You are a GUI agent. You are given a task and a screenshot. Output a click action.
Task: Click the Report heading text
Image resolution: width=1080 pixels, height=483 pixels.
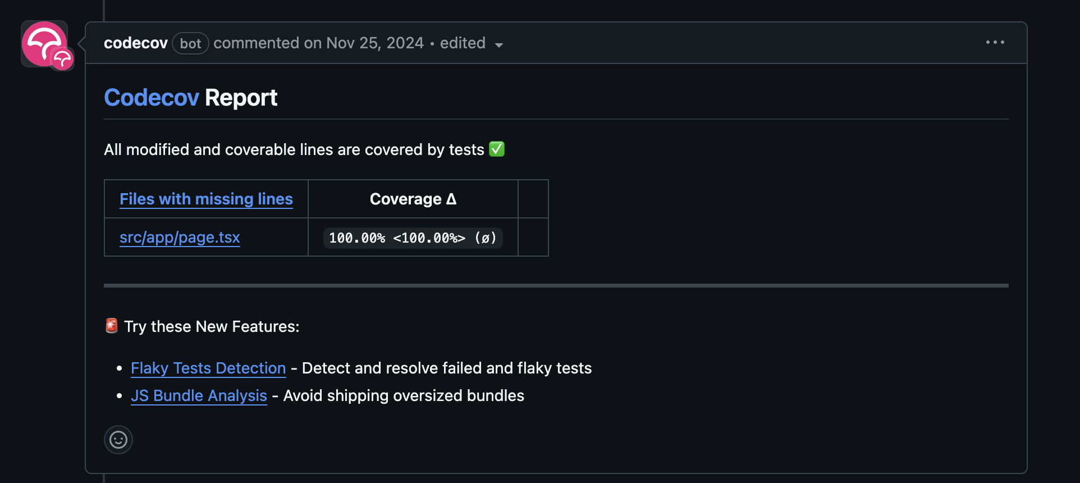(241, 98)
